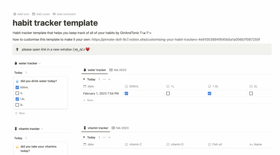Click the plus icon next to vitamin tracker Today count

[x=109, y=137]
